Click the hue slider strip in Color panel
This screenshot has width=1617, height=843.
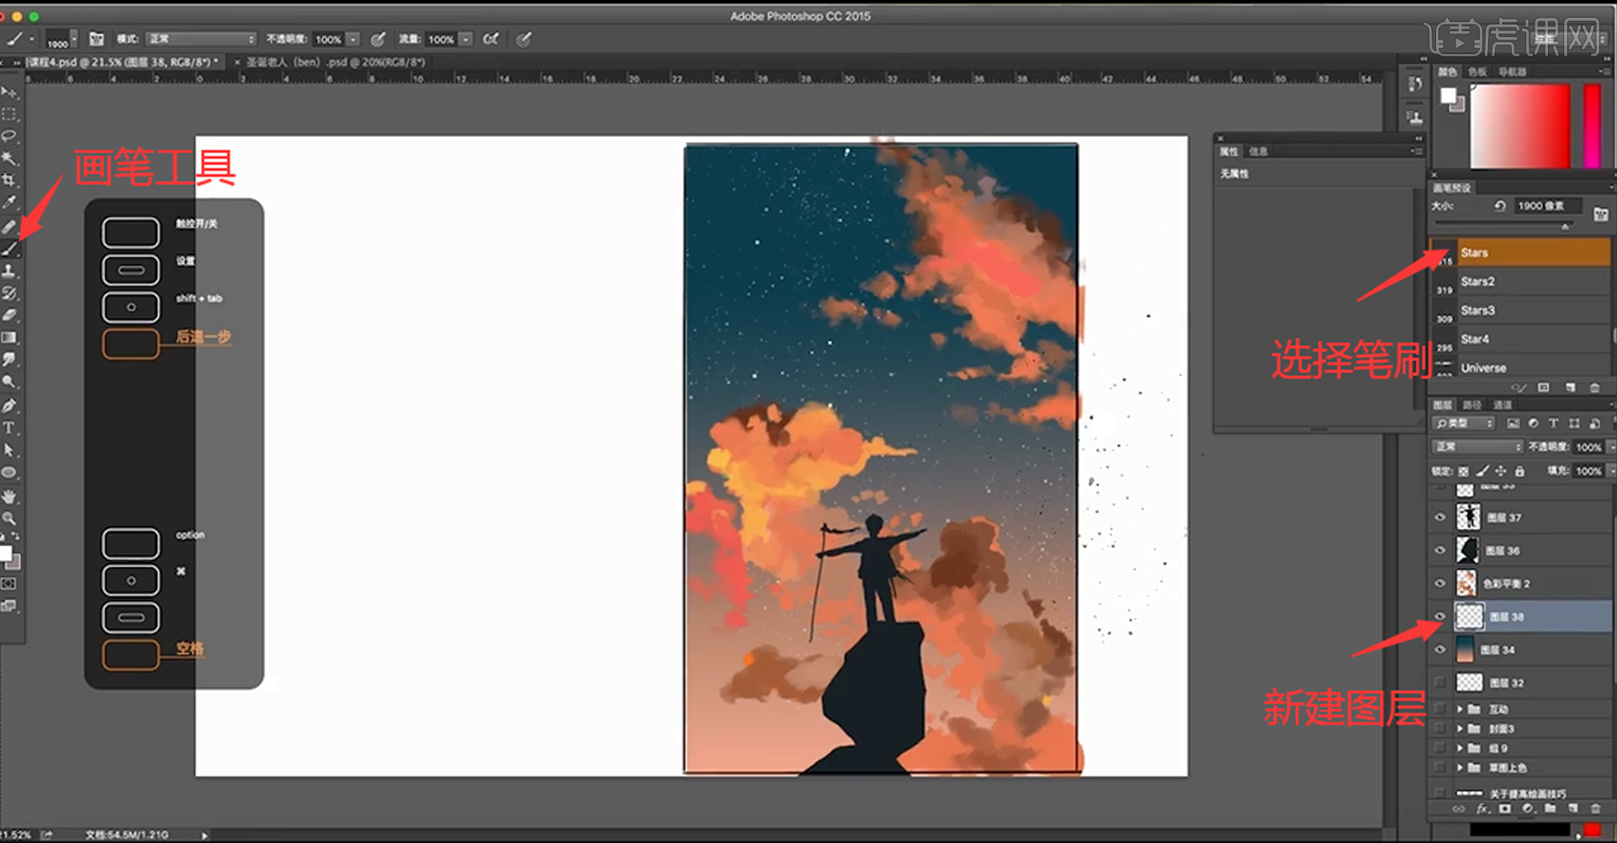click(x=1592, y=126)
